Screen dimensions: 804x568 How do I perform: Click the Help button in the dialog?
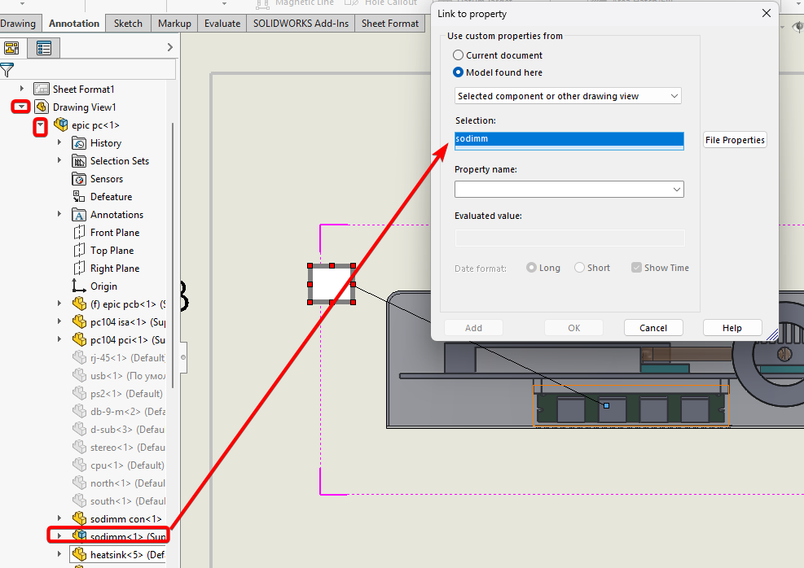(732, 328)
